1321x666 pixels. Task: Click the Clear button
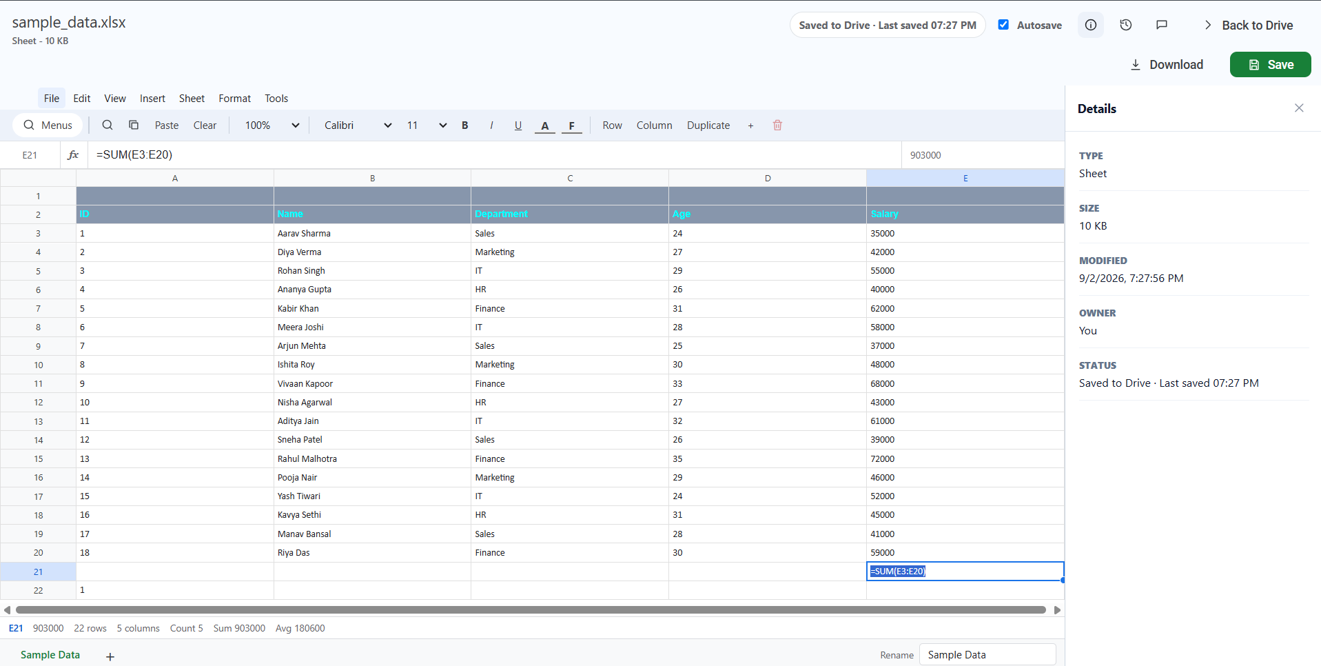pyautogui.click(x=205, y=125)
